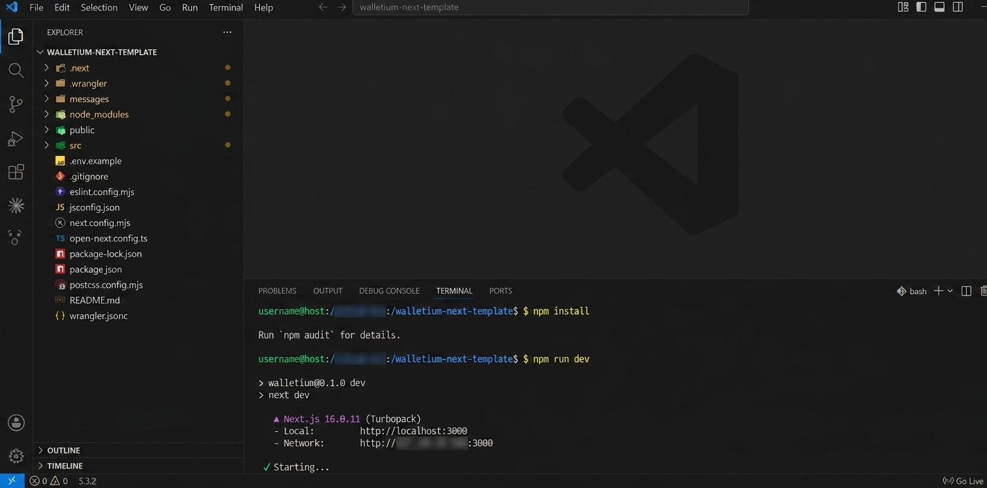
Task: Collapse the WALLETIUM-NEXT-TEMPLATE root folder
Action: coord(139,52)
